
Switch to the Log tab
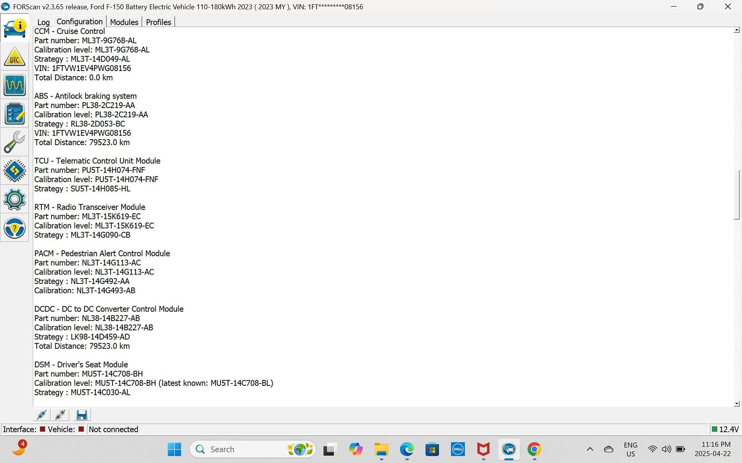43,22
